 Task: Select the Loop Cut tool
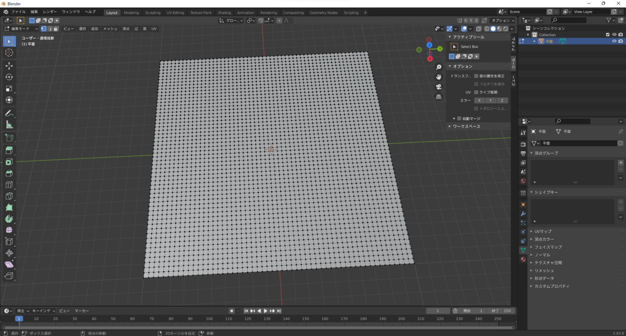coord(9,185)
